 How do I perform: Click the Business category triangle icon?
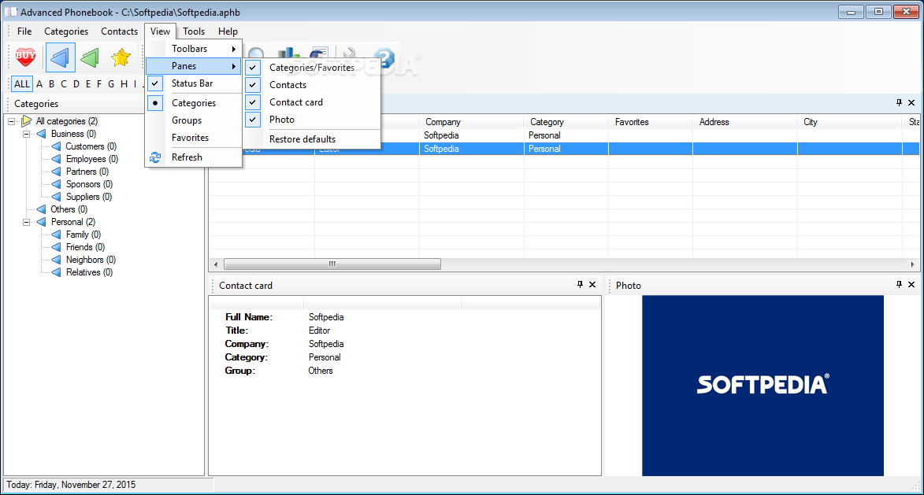(x=41, y=134)
